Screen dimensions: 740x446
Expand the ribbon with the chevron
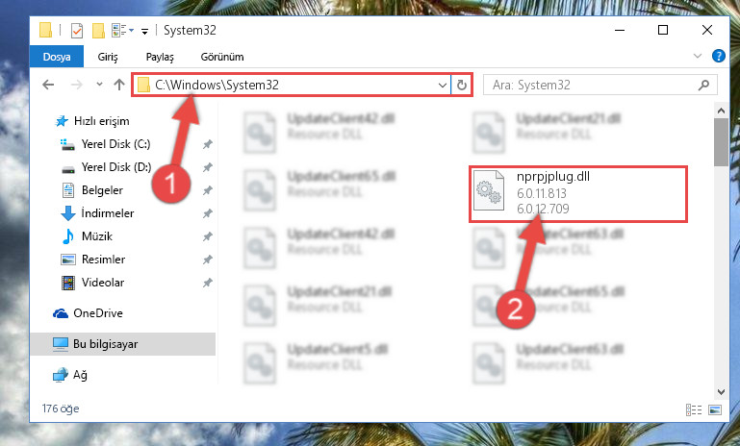[697, 56]
